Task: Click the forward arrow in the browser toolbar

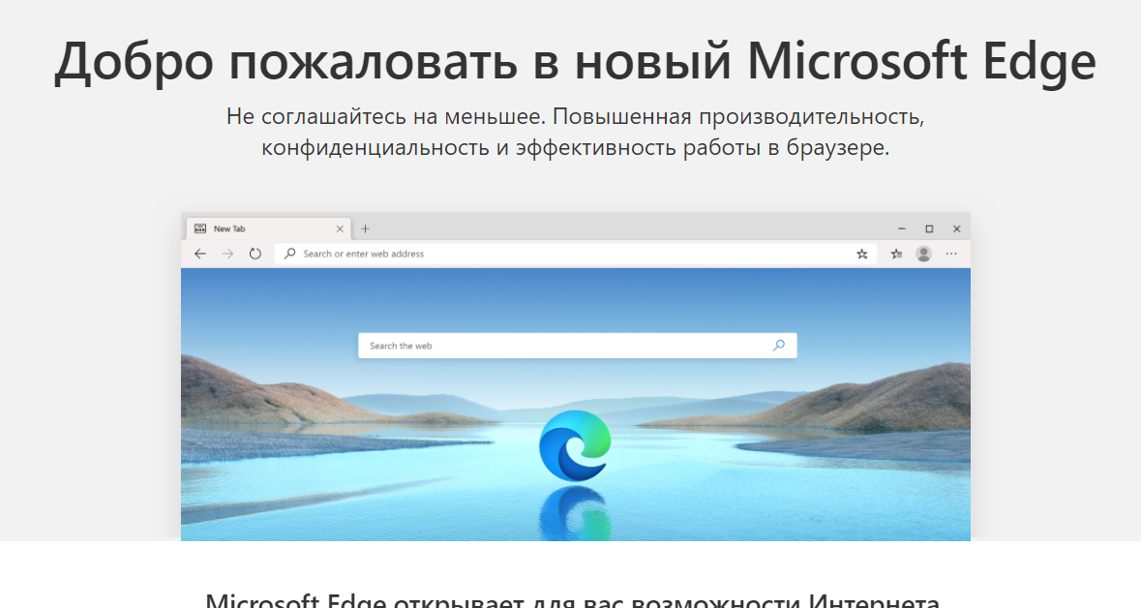Action: coord(227,254)
